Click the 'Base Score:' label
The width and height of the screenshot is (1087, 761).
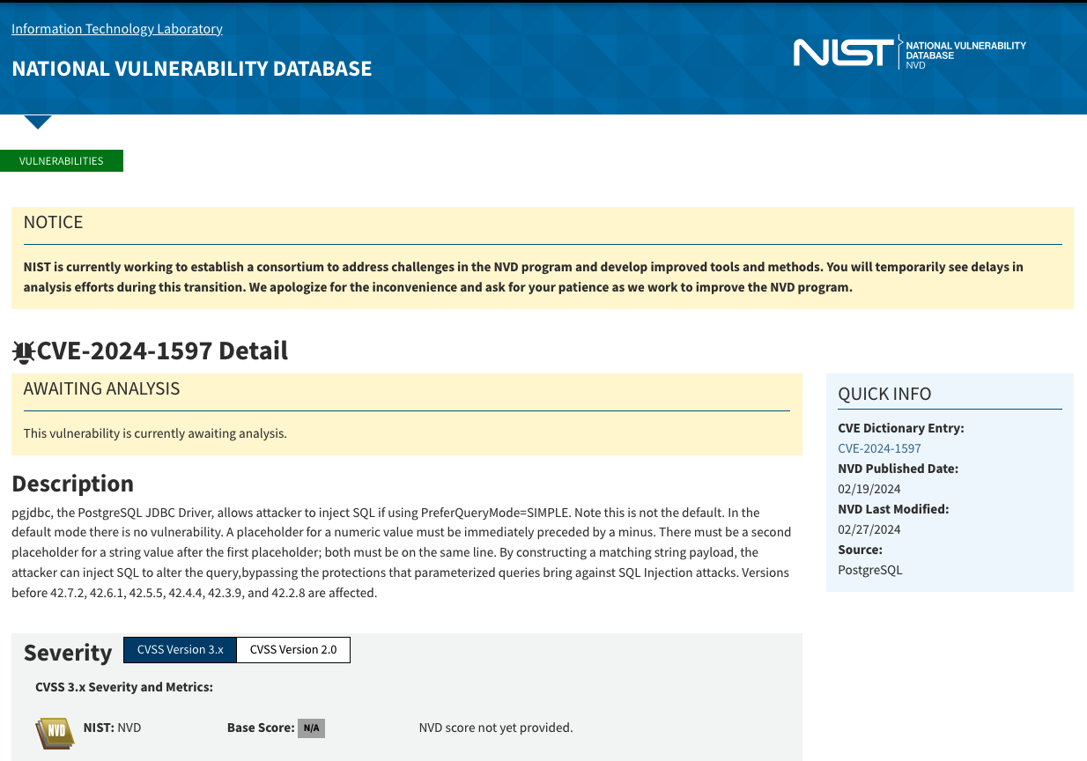click(261, 728)
